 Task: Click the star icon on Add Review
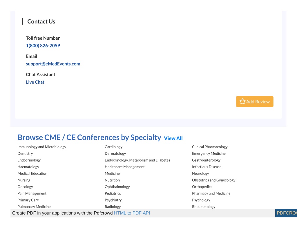click(x=242, y=102)
